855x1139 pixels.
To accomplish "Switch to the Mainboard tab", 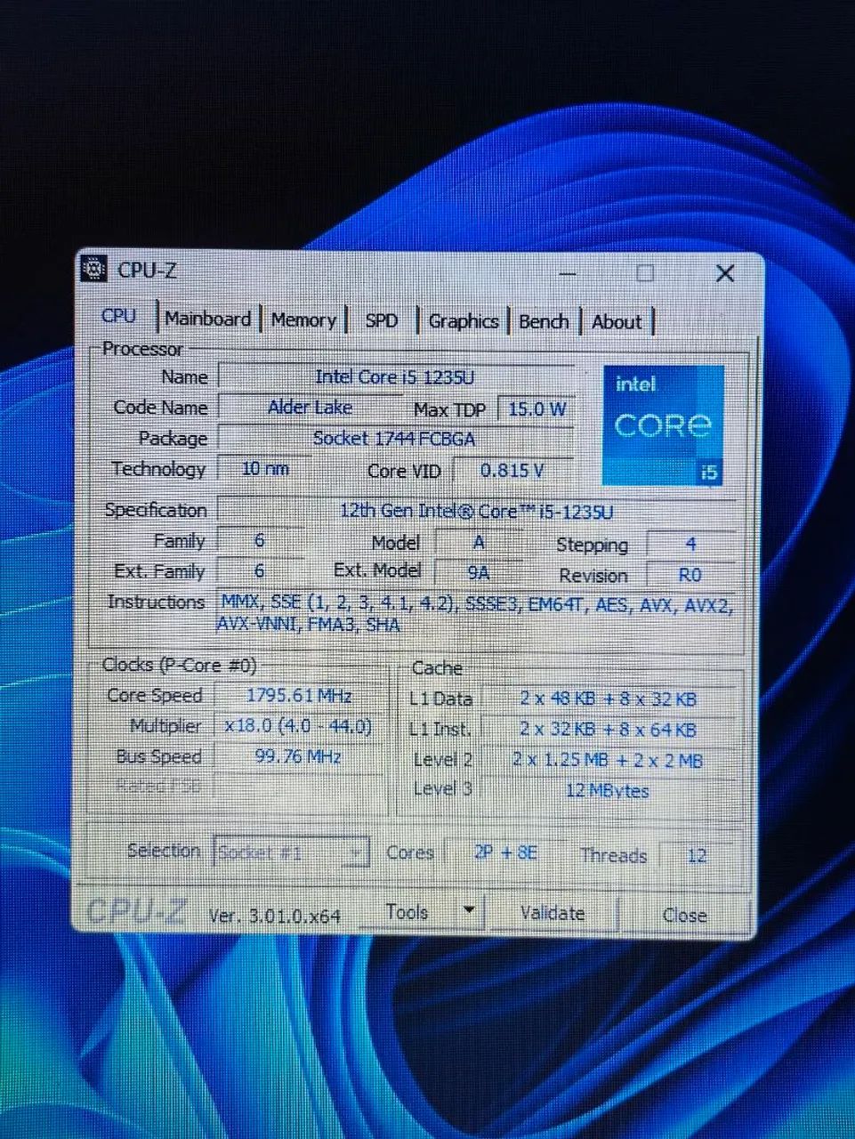I will [207, 319].
